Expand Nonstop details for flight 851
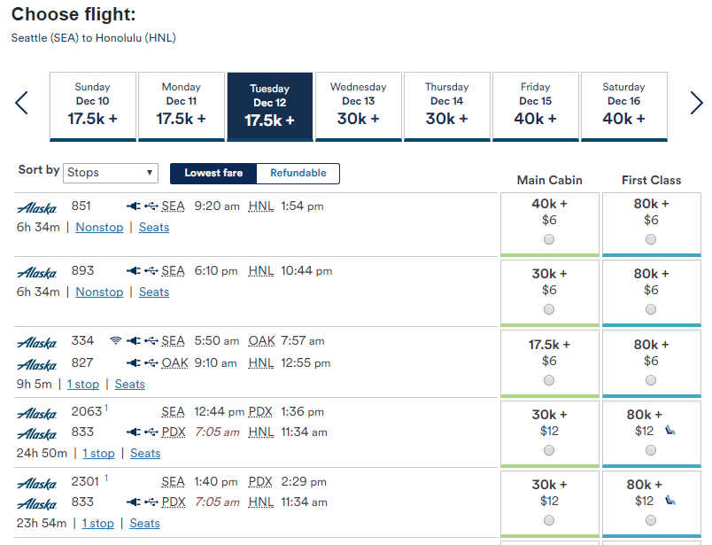Image resolution: width=712 pixels, height=545 pixels. [99, 228]
